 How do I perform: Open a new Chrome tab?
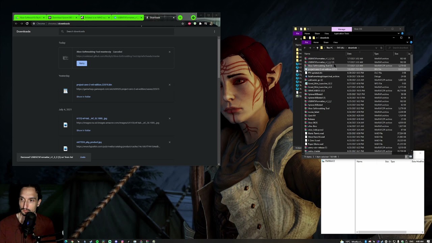coord(180,18)
